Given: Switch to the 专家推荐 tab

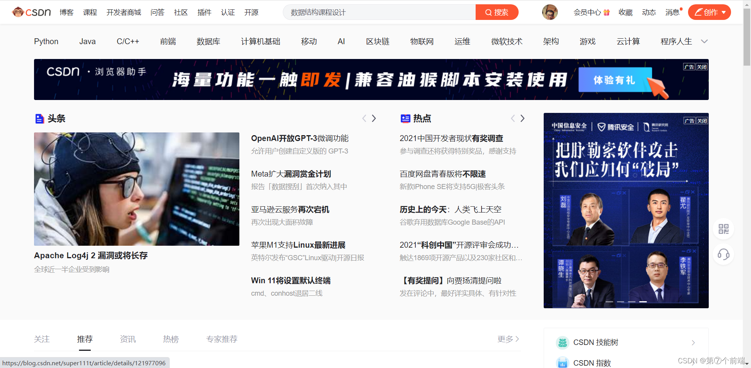Looking at the screenshot, I should 222,339.
